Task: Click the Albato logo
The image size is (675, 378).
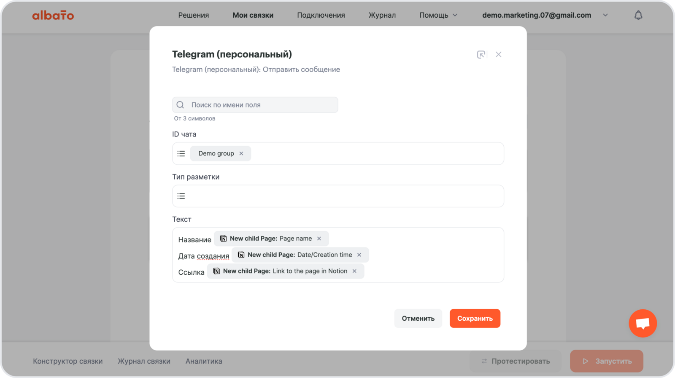Action: 53,16
